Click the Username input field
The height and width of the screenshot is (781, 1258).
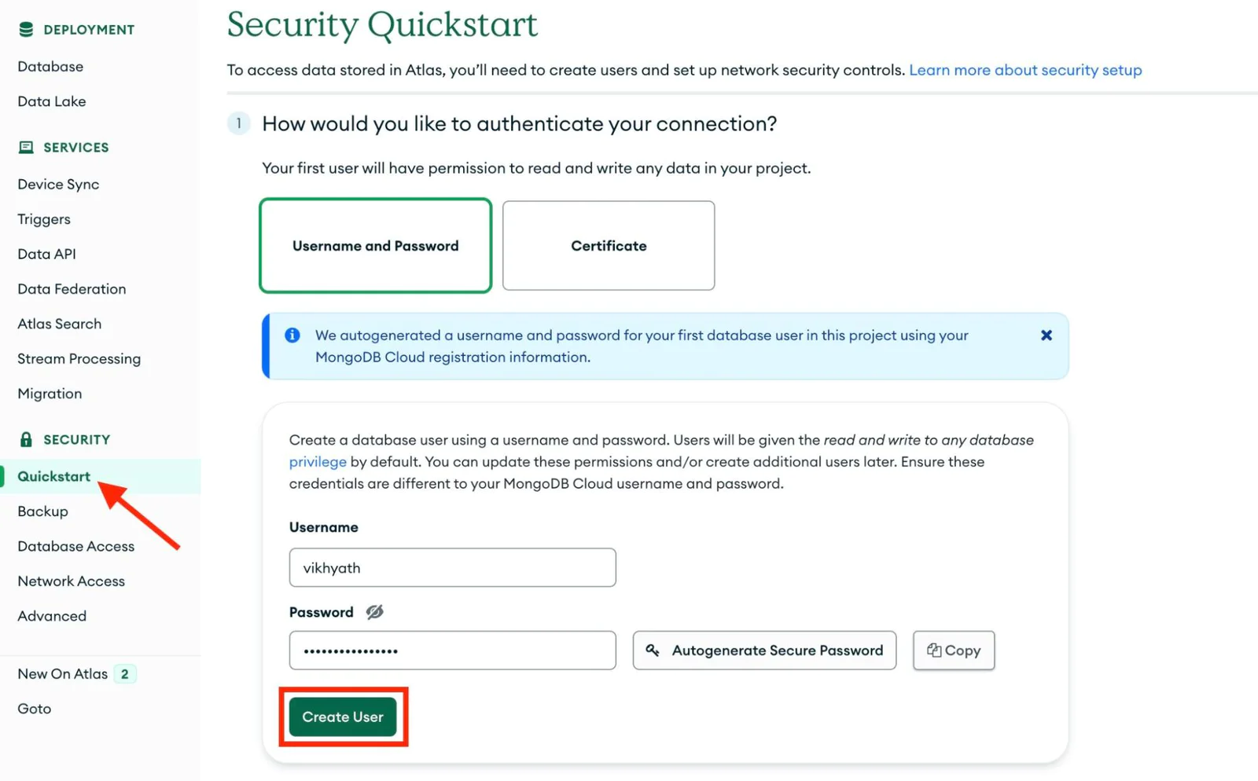coord(453,567)
